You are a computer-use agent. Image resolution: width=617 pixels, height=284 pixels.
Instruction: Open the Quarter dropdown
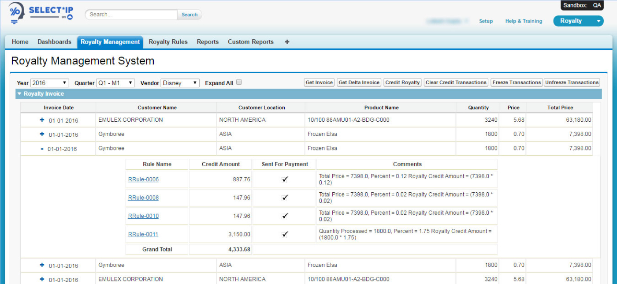[x=115, y=83]
